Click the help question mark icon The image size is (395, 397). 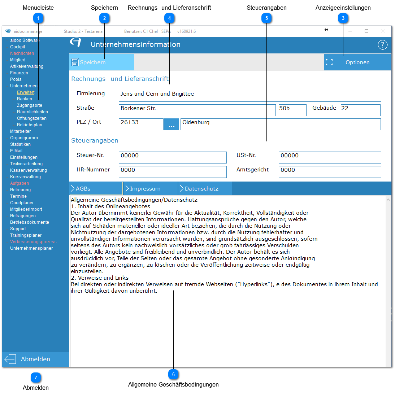click(x=382, y=45)
